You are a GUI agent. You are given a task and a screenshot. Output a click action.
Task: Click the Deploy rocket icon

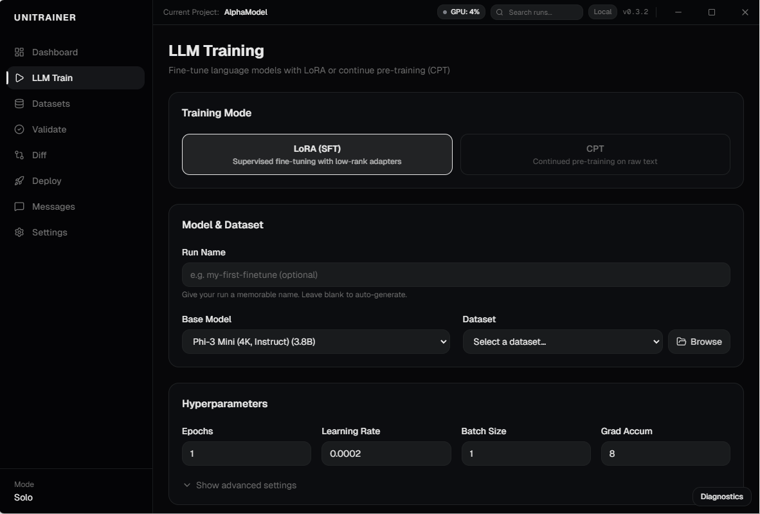click(x=19, y=181)
